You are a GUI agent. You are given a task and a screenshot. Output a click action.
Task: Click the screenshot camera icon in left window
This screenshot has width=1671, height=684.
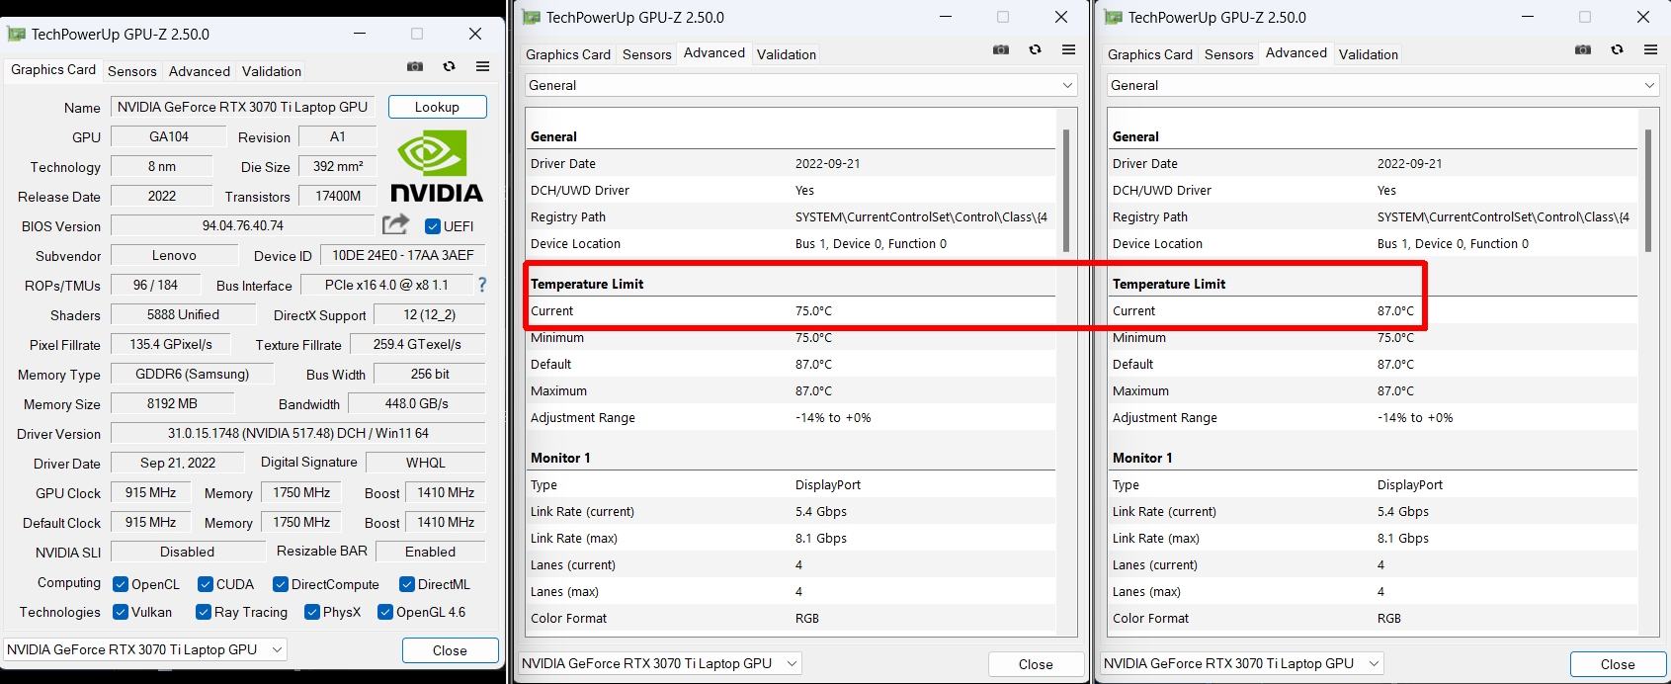click(415, 66)
